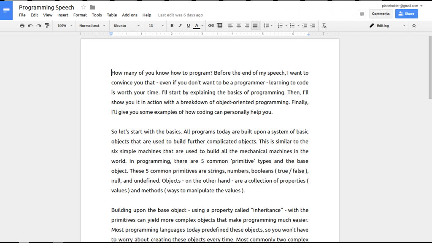Click the left indent marker on ruler
432x243 pixels.
[x=111, y=34]
